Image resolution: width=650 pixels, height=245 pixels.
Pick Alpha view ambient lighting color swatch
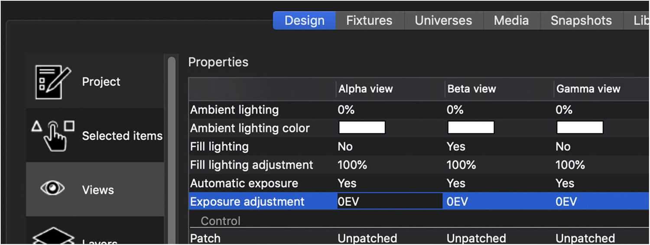362,128
